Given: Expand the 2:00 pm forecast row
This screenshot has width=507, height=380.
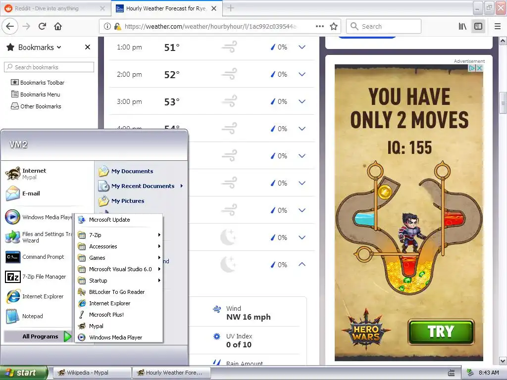Looking at the screenshot, I should (302, 74).
